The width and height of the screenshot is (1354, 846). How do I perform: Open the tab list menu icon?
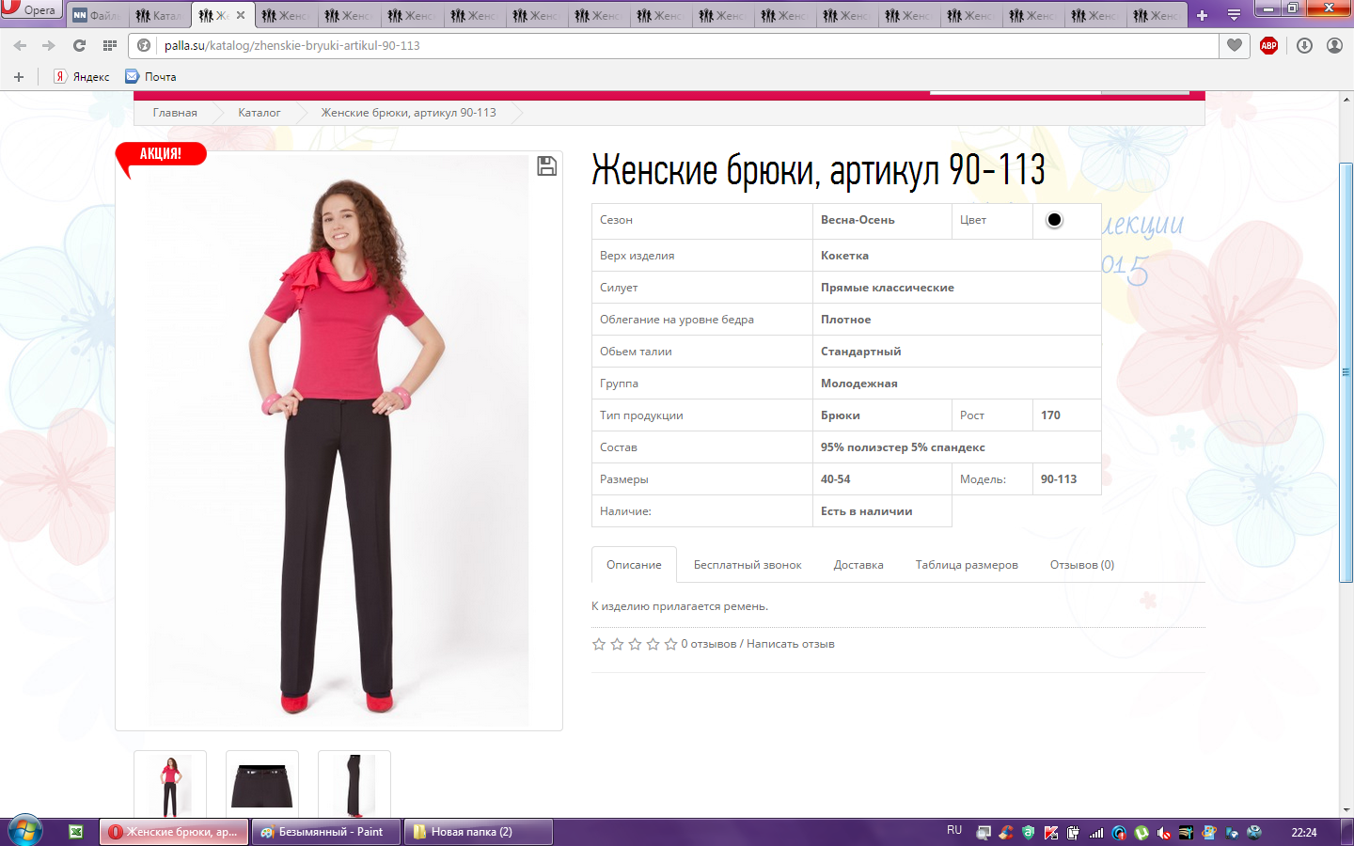pyautogui.click(x=1234, y=15)
